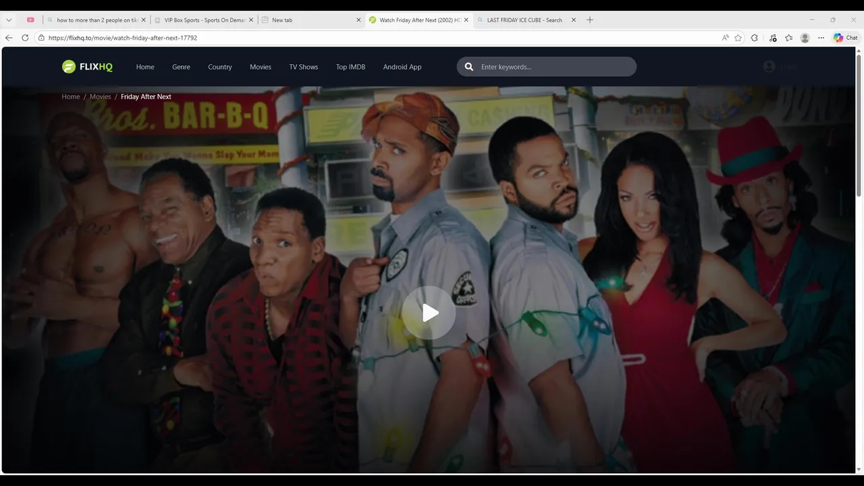Follow the Home breadcrumb link
This screenshot has width=864, height=486.
(x=71, y=97)
